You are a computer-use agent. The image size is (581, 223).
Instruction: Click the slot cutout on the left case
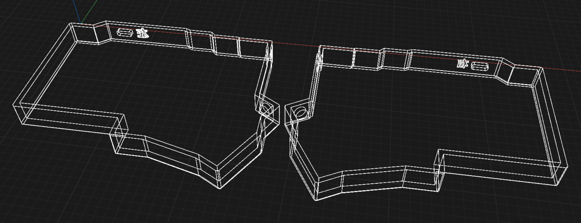pos(125,33)
